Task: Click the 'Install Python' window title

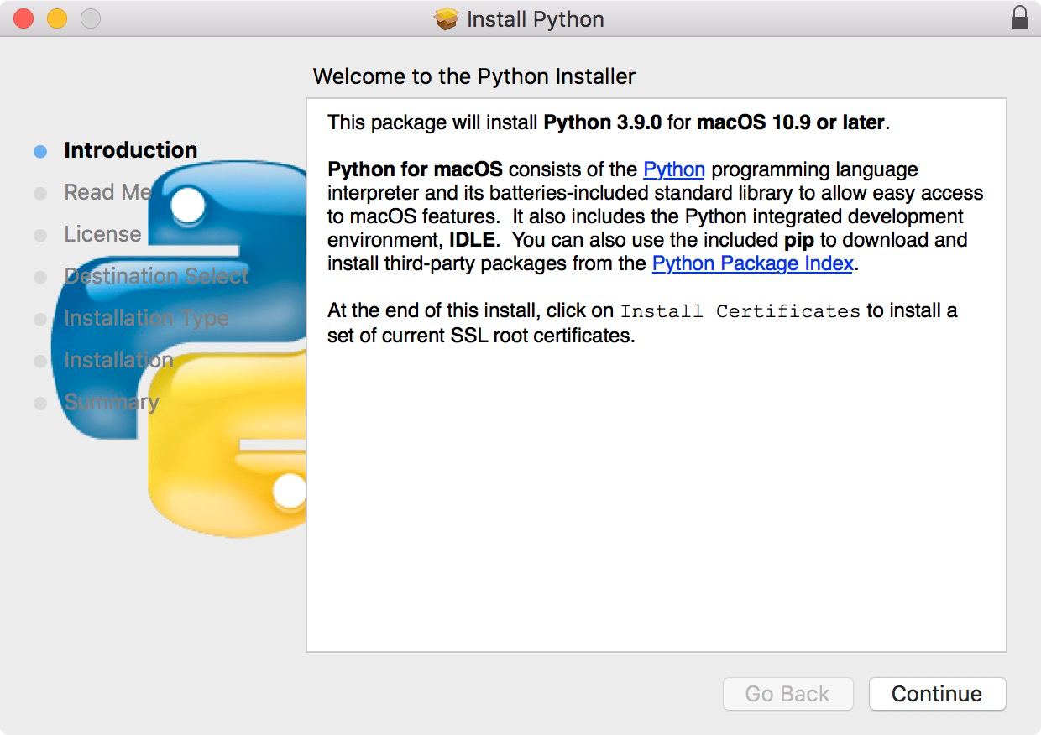Action: [536, 19]
